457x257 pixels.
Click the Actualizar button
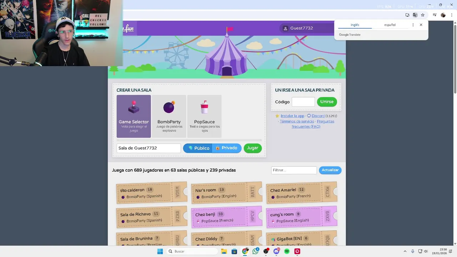coord(330,170)
